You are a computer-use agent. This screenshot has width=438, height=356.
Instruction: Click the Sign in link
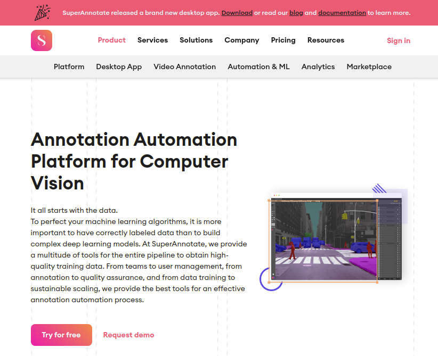pyautogui.click(x=399, y=41)
